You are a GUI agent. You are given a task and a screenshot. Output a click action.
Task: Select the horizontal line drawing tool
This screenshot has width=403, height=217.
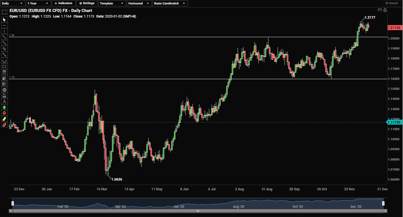coord(4,25)
